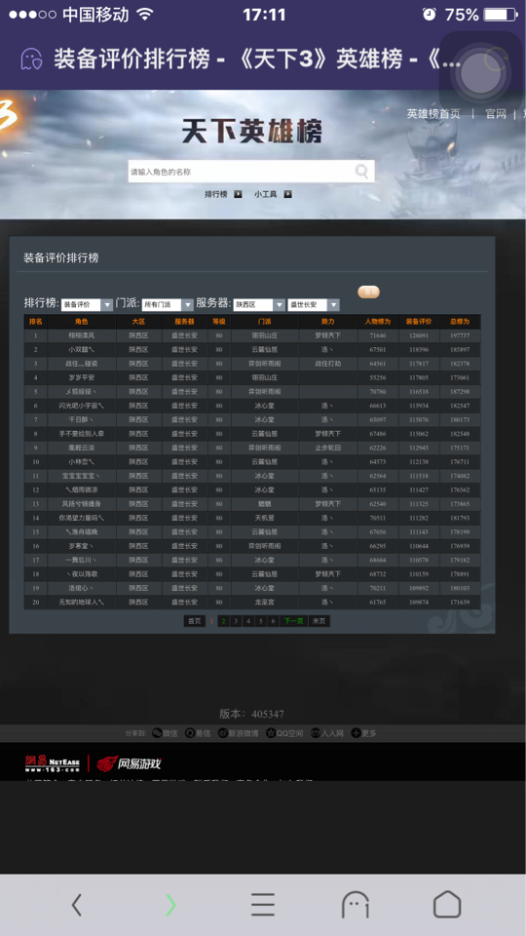Go to page 3 of rankings
The height and width of the screenshot is (936, 526).
point(236,621)
